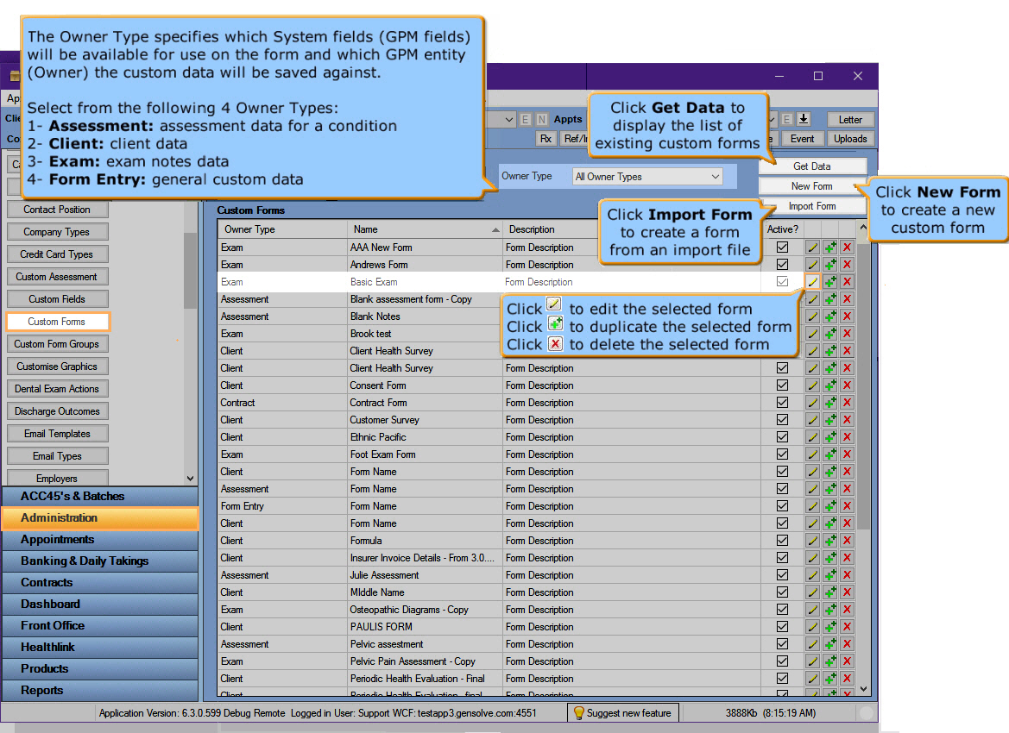
Task: Duplicate the Foot Exam Form
Action: click(x=829, y=454)
